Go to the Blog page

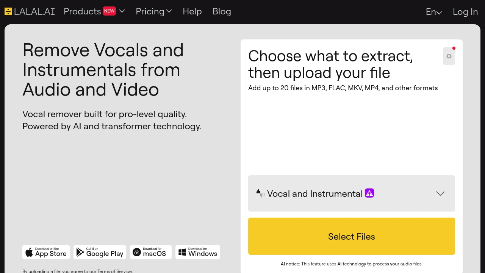pyautogui.click(x=222, y=11)
